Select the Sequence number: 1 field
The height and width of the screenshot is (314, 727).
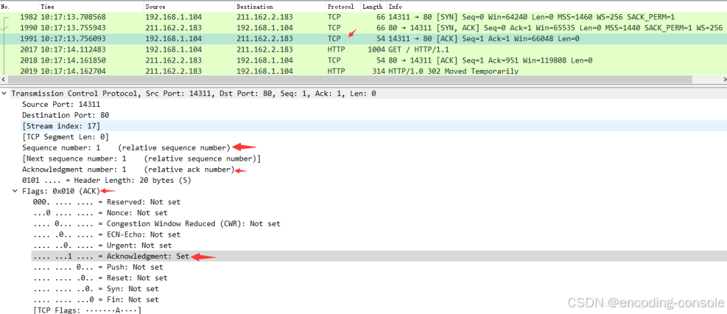point(126,148)
